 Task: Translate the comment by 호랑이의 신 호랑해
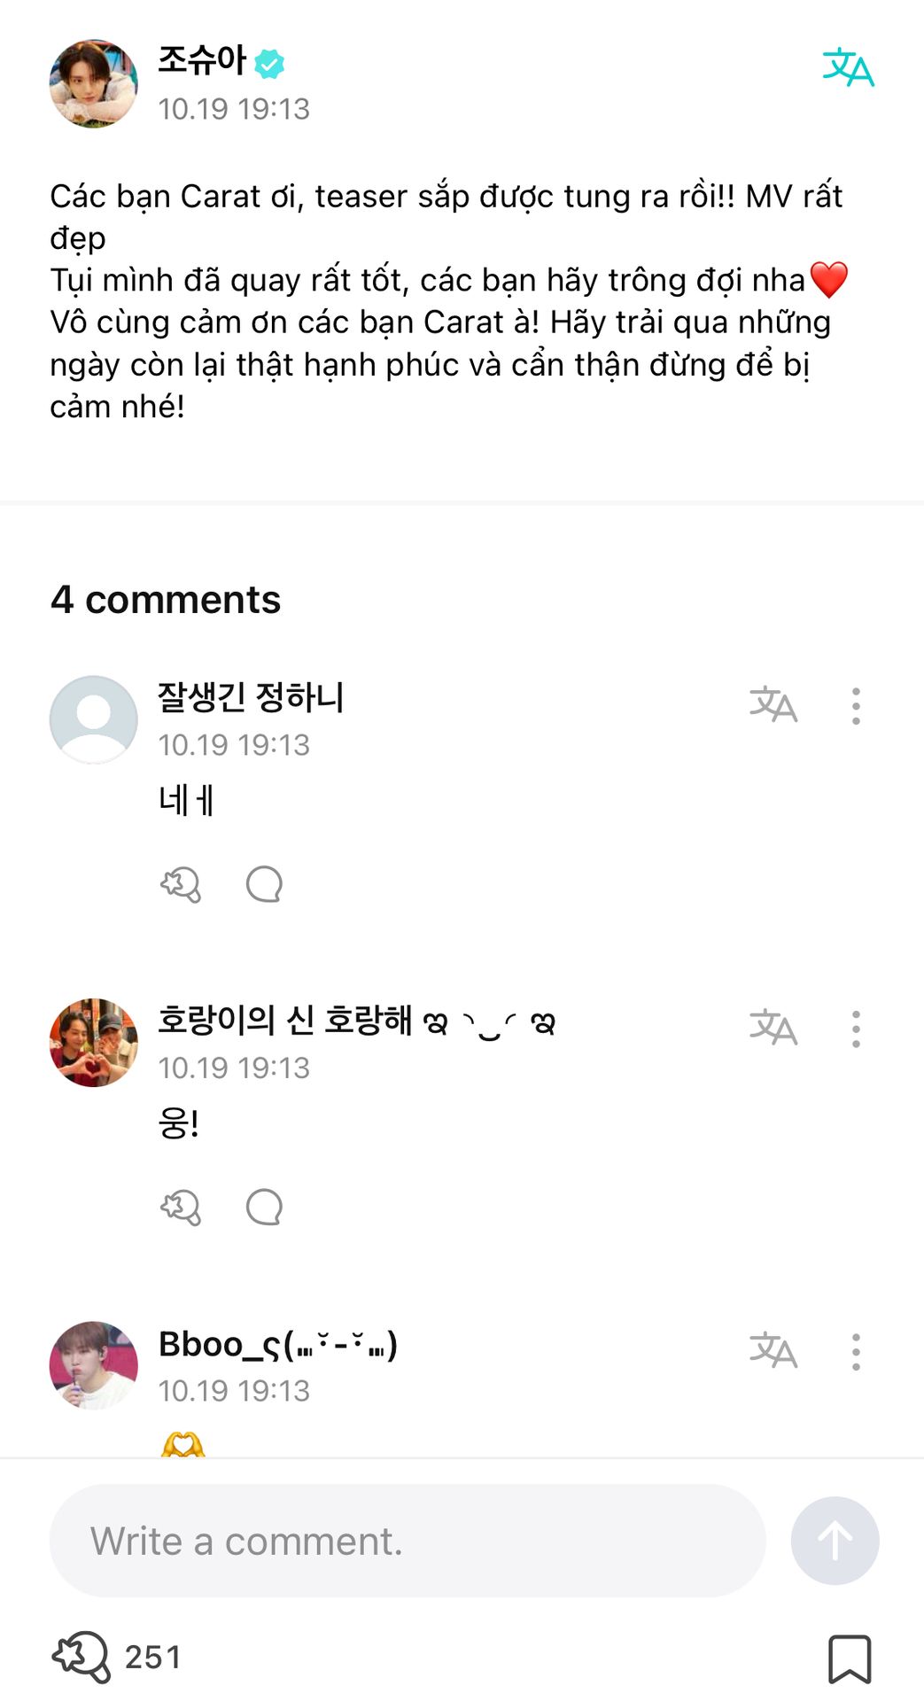[x=773, y=1028]
